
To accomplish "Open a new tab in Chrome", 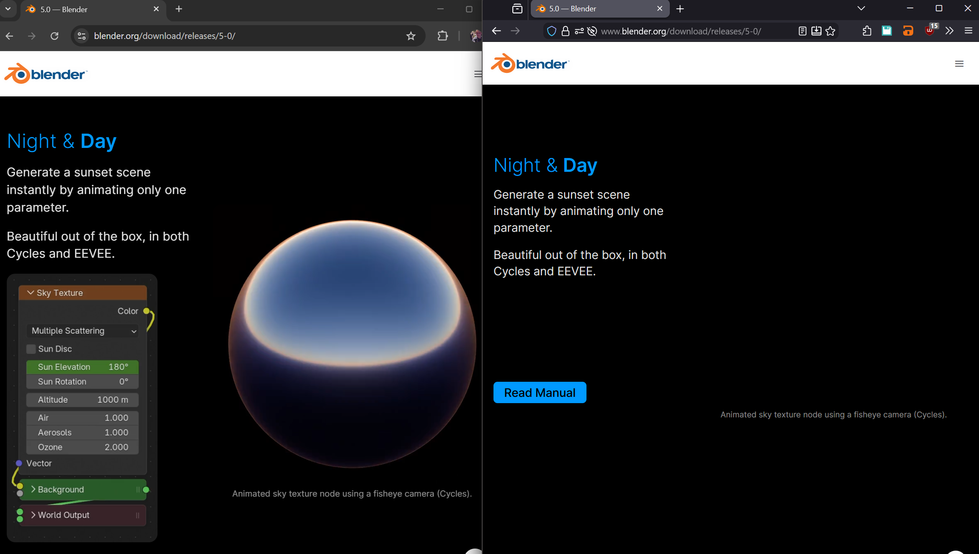I will (179, 9).
